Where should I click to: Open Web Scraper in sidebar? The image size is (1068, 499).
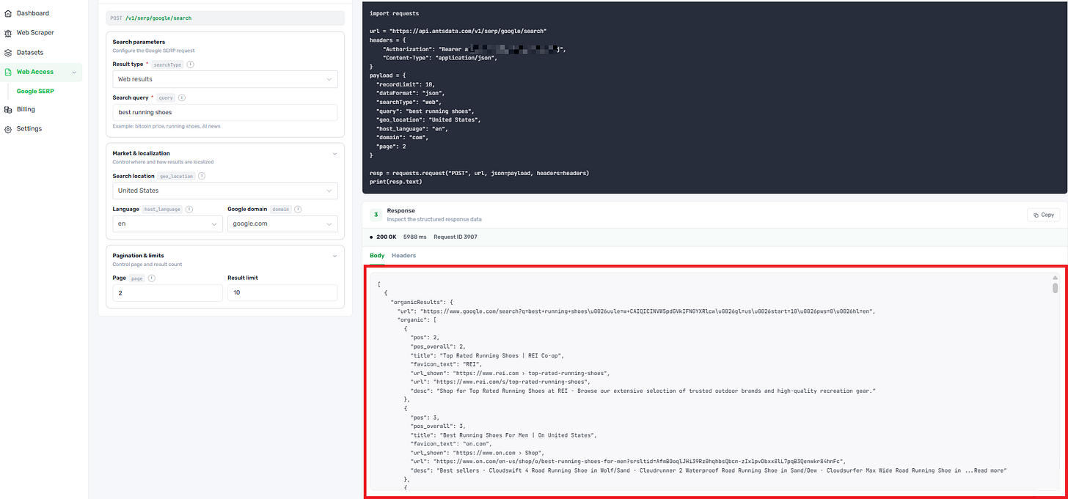click(35, 33)
